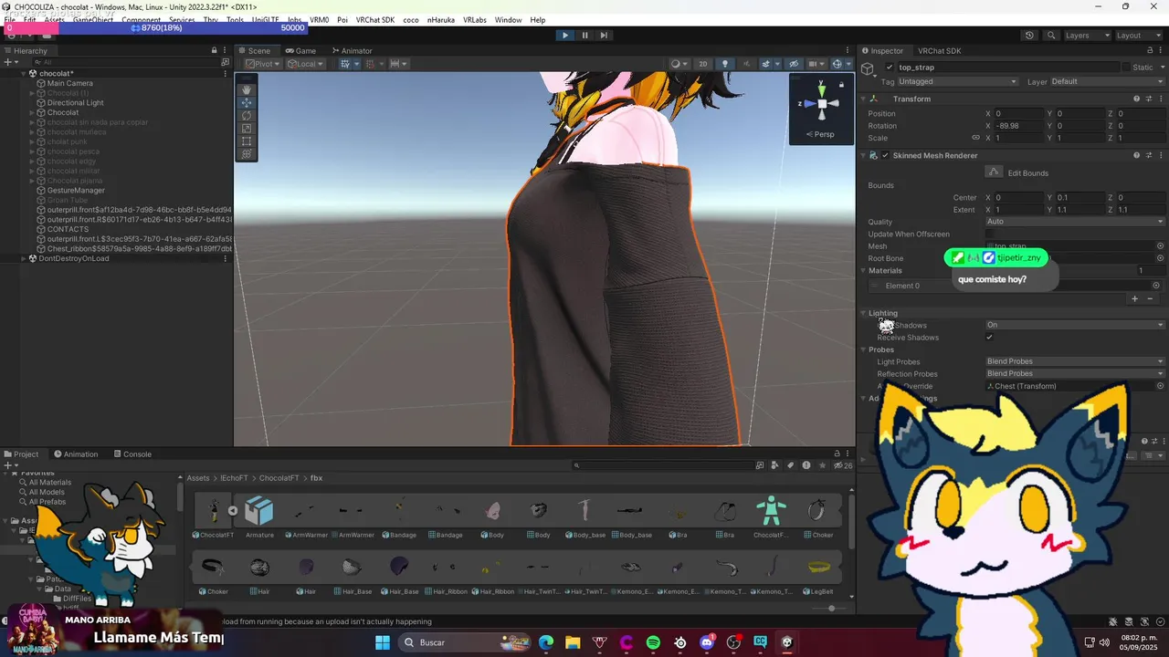Select Main Camera in Hierarchy
The width and height of the screenshot is (1169, 657).
coord(69,83)
